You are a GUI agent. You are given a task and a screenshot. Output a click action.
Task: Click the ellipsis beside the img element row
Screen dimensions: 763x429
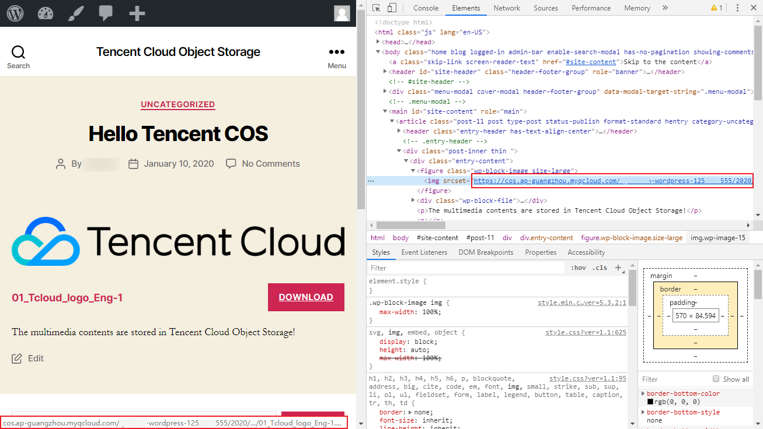[371, 181]
